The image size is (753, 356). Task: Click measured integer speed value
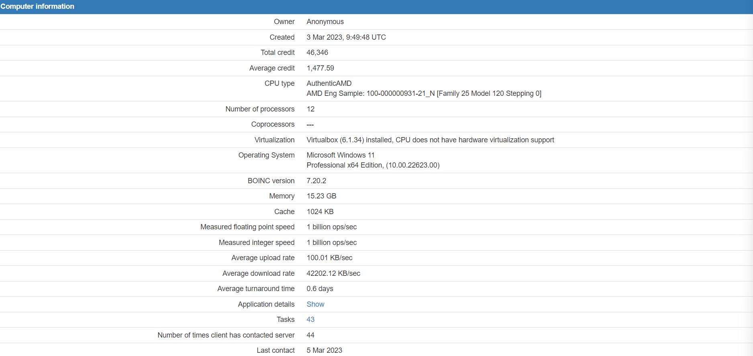click(332, 243)
